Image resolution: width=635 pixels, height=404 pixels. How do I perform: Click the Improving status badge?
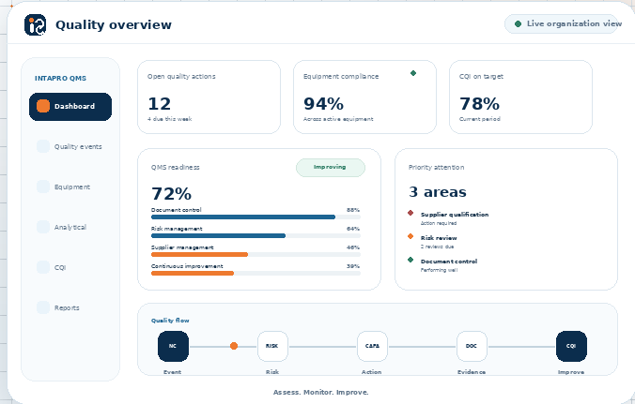coord(331,168)
